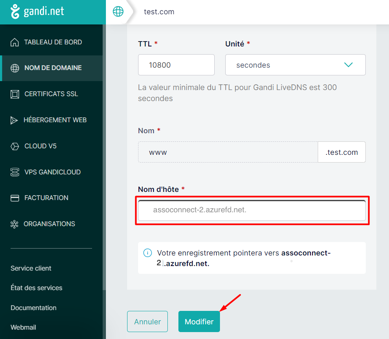This screenshot has height=339, width=389.
Task: Select VPS GandiCloud in the sidebar
Action: pyautogui.click(x=51, y=172)
